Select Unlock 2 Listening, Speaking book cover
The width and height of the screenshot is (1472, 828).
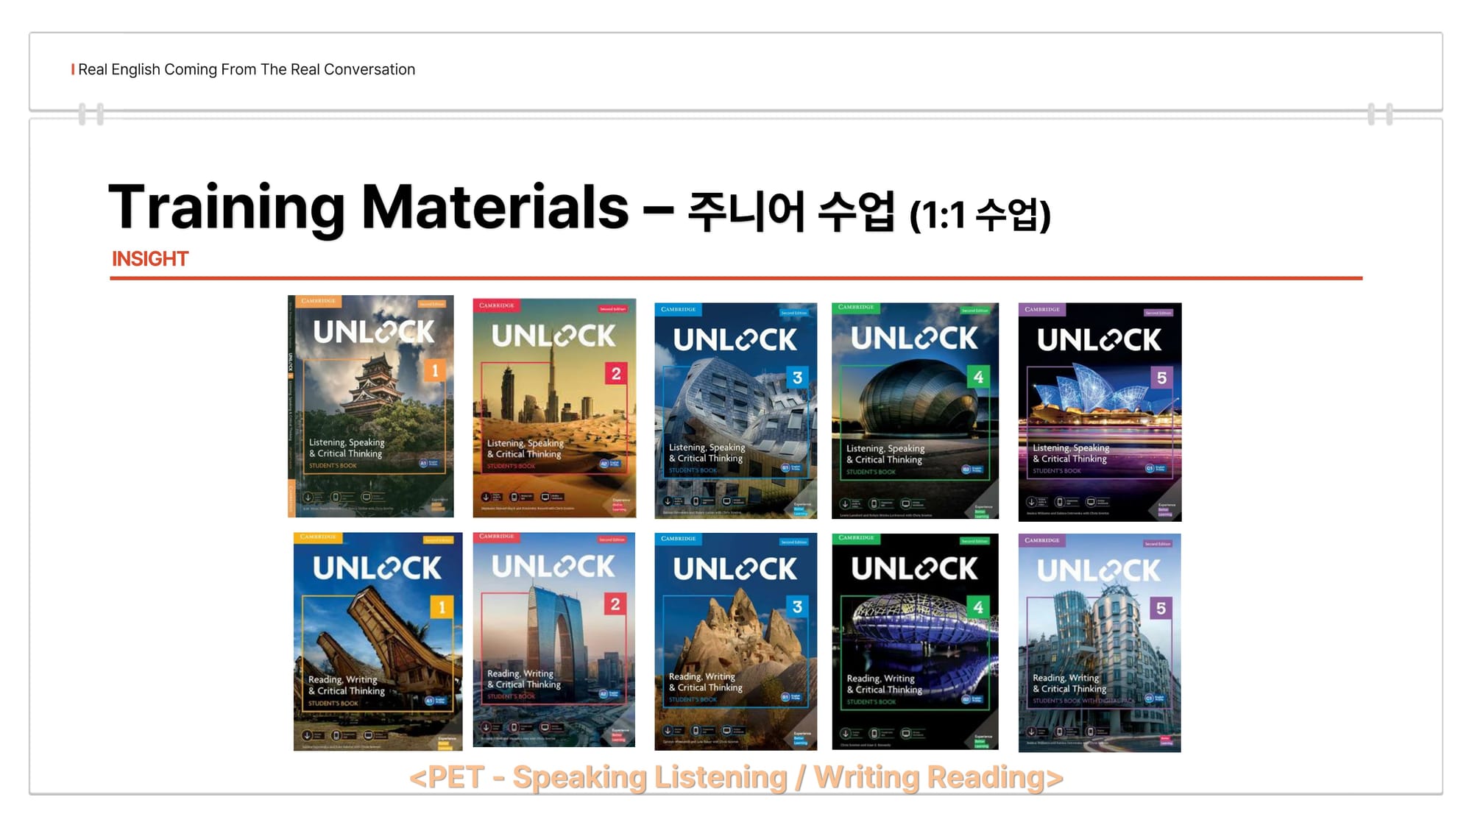[554, 408]
